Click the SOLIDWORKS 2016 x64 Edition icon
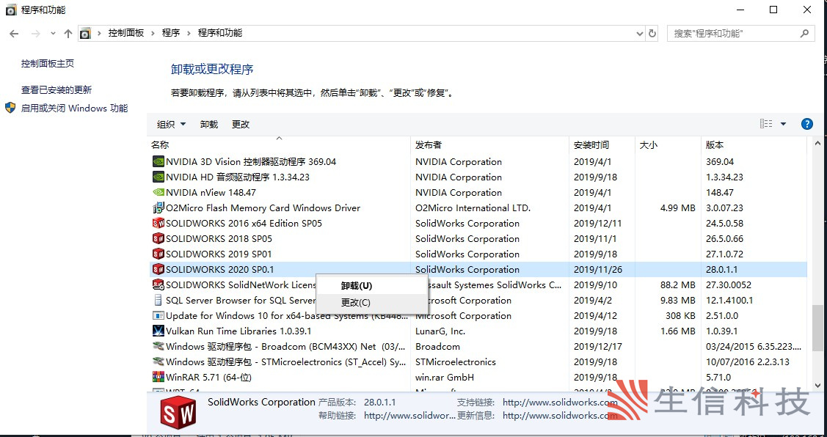 coord(158,223)
